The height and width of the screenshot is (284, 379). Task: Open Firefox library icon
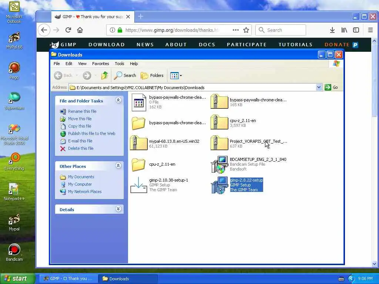tap(344, 30)
